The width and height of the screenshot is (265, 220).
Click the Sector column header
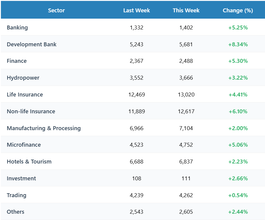56,10
